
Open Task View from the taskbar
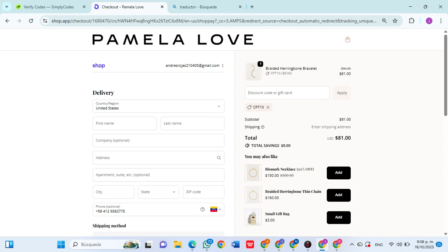click(148, 245)
